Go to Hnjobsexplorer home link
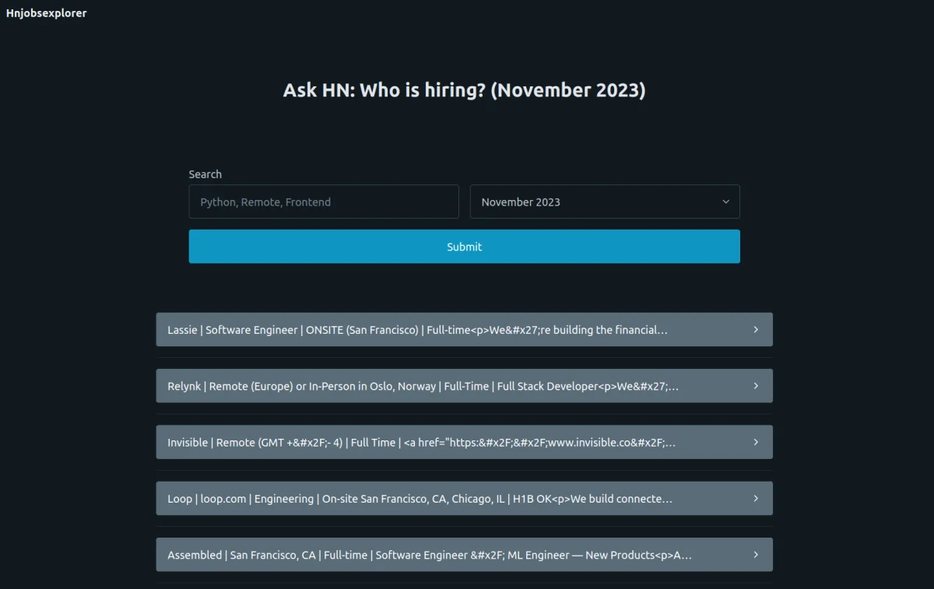Image resolution: width=934 pixels, height=589 pixels. tap(47, 13)
